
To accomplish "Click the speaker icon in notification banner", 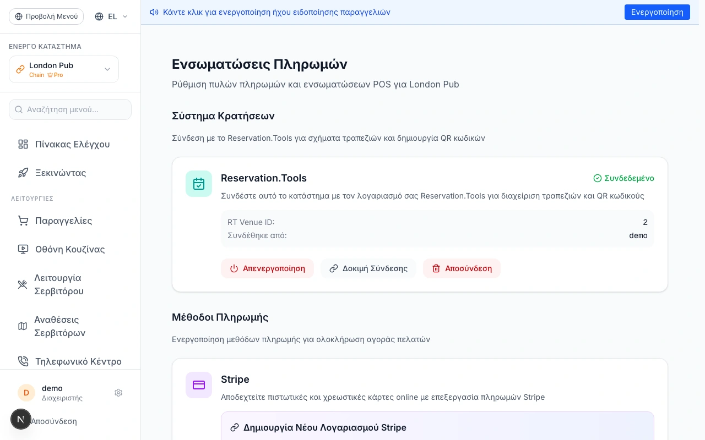I will pos(154,12).
